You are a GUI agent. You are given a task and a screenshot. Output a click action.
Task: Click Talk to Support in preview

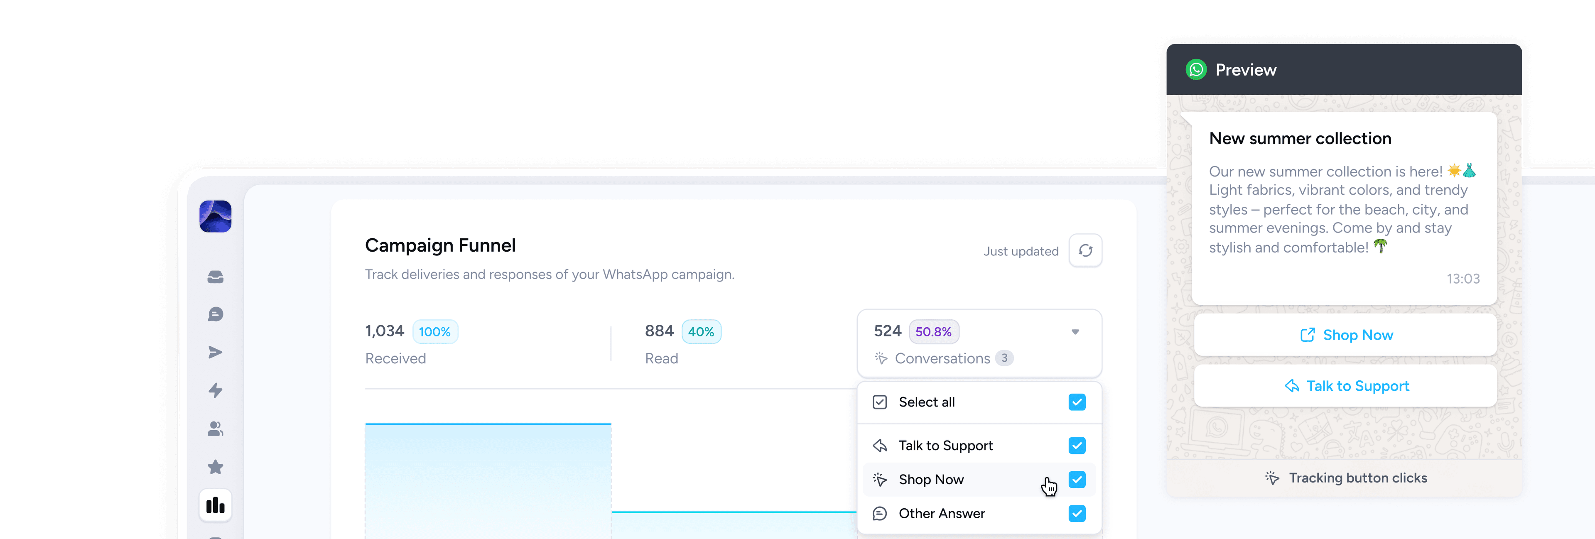click(1345, 386)
